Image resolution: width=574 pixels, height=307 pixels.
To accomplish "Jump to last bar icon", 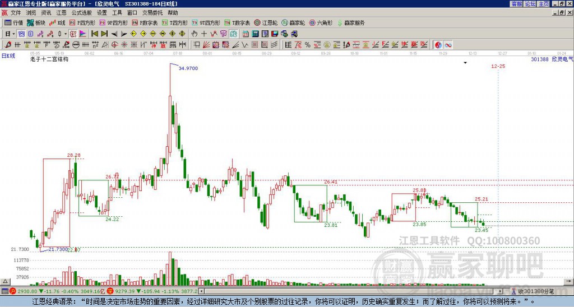I will click(x=104, y=34).
